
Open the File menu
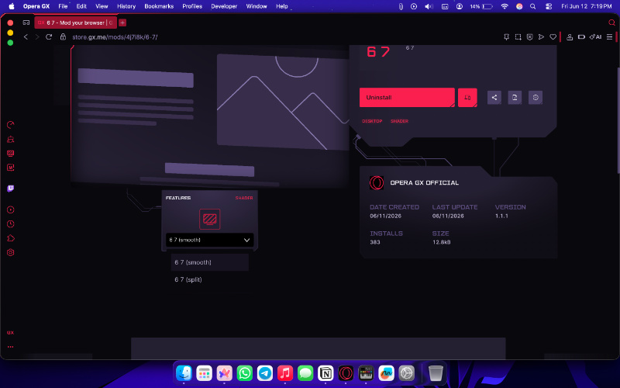coord(63,6)
